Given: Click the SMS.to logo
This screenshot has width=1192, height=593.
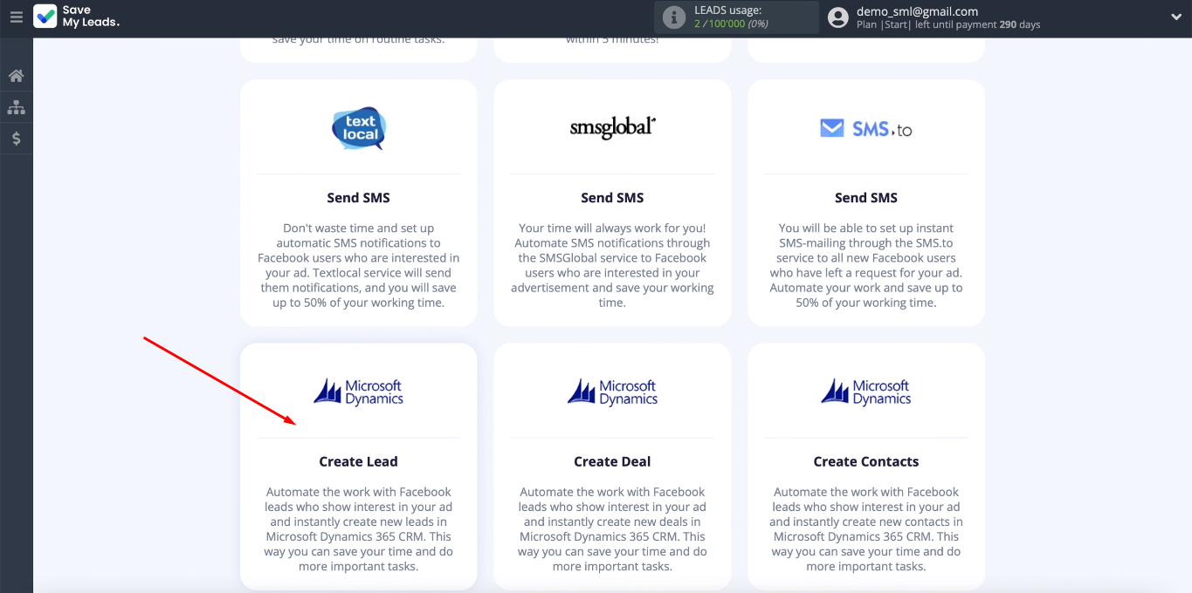Looking at the screenshot, I should pos(866,129).
